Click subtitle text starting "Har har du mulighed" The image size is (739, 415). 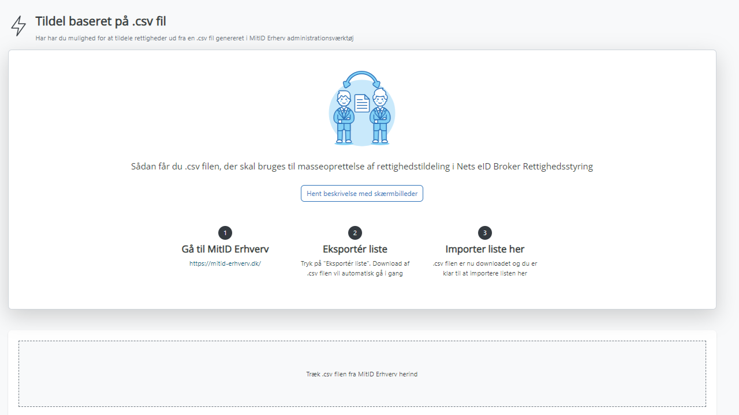point(194,38)
